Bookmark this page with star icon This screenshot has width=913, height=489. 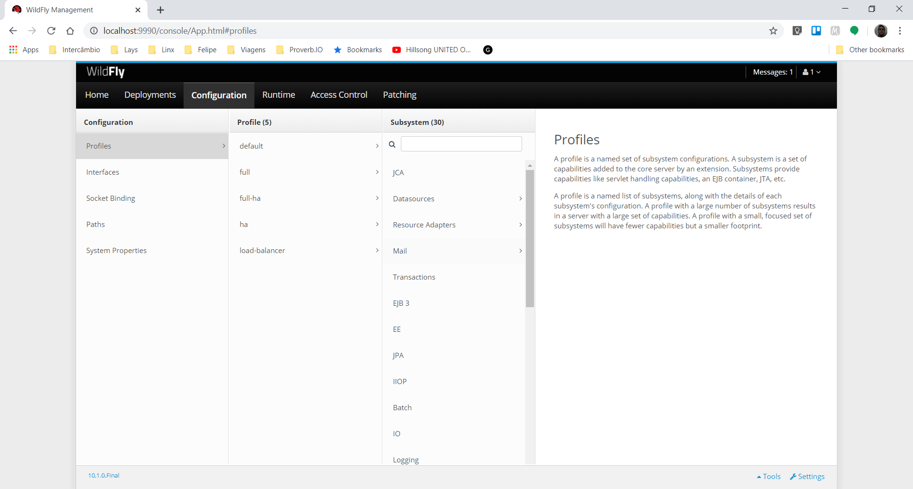(x=773, y=31)
